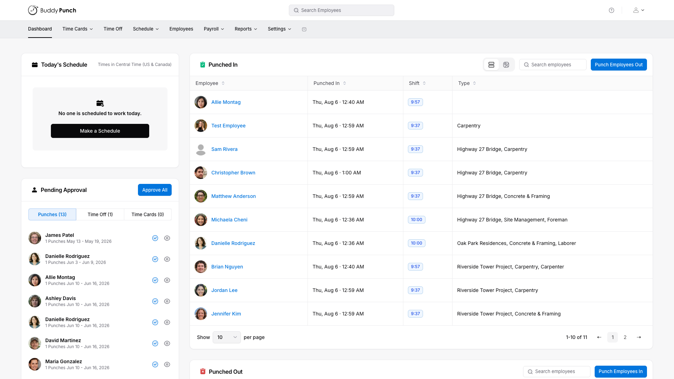
Task: Expand the Payroll menu
Action: [214, 29]
